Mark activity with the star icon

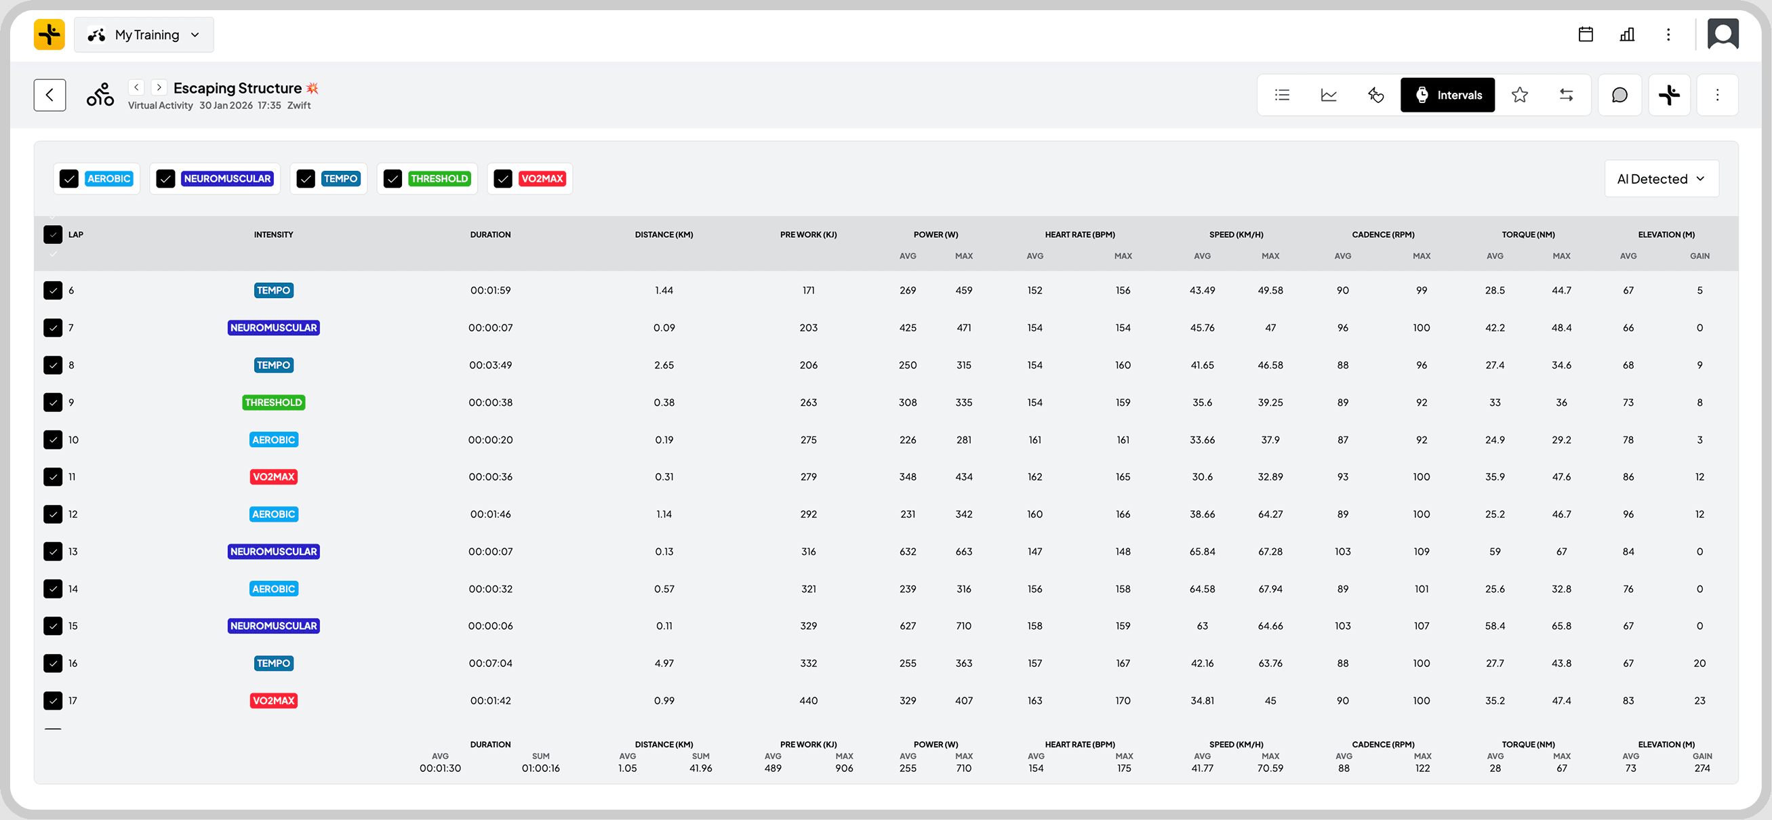(x=1520, y=95)
